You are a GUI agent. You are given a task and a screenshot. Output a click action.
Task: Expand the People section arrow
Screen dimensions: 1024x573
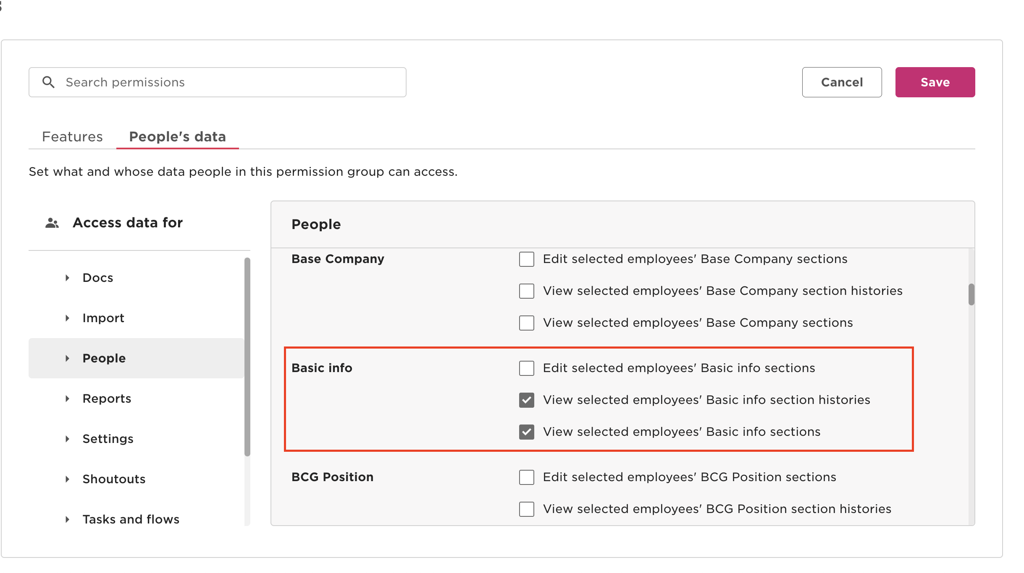point(67,358)
